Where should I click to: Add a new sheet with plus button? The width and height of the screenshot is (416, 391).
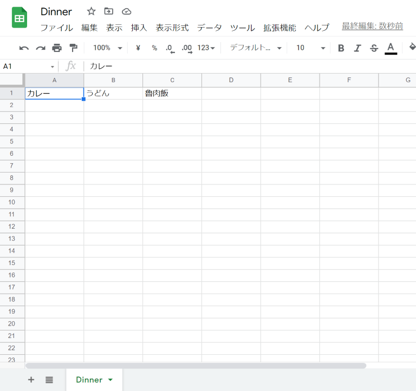31,380
